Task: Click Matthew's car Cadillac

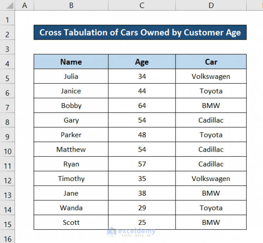Action: (x=211, y=149)
